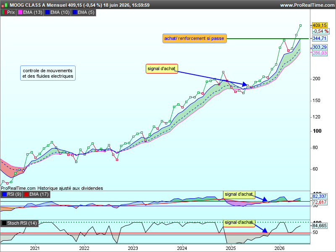The image size is (336, 252).
Task: Click the bold 100 price scale label
Action: point(317,131)
